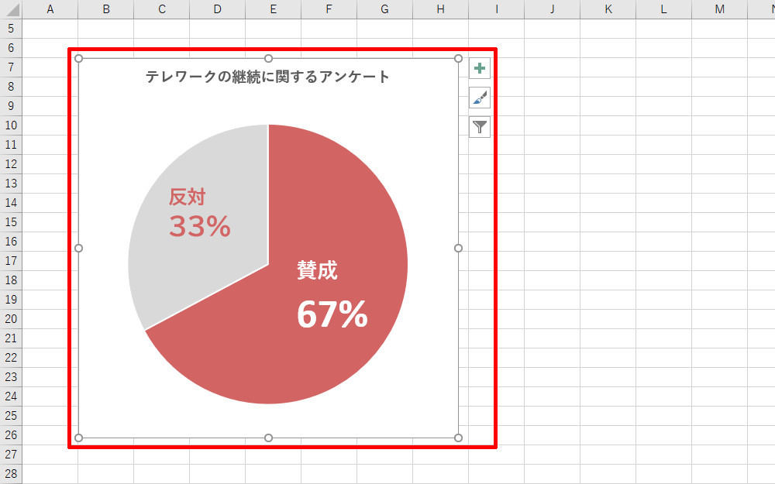Select row 25 header
The width and height of the screenshot is (775, 484).
tap(11, 416)
